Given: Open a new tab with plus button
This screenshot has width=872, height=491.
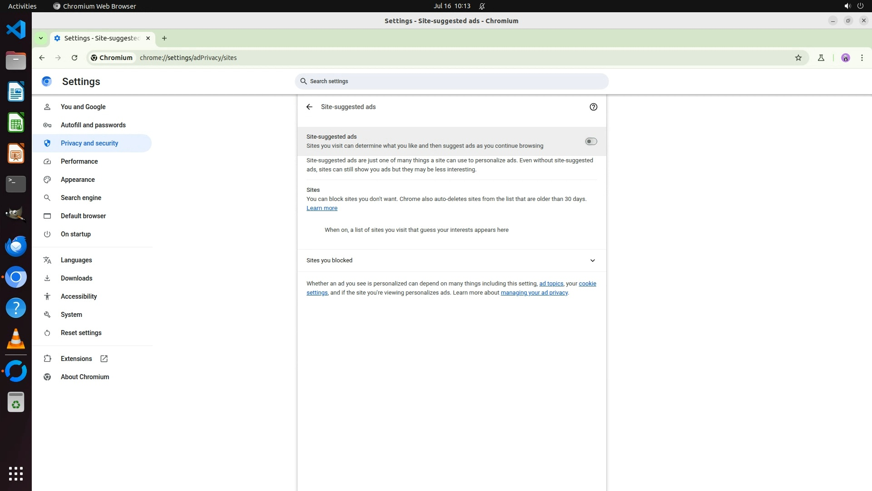Looking at the screenshot, I should coord(164,38).
